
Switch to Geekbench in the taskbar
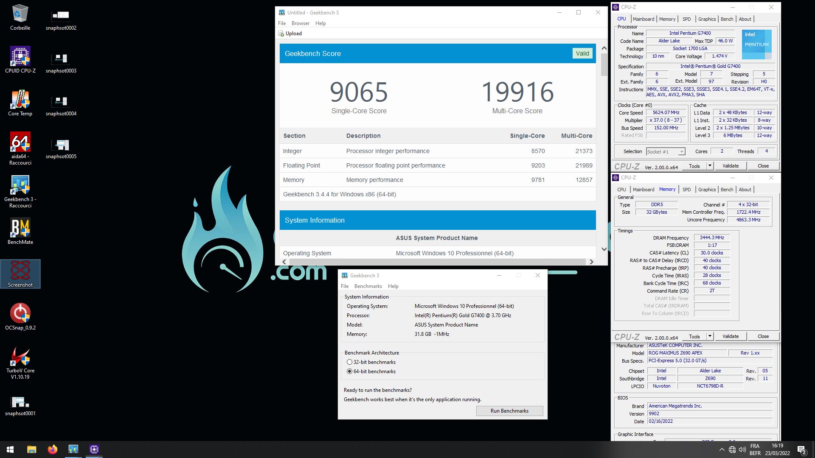coord(73,450)
